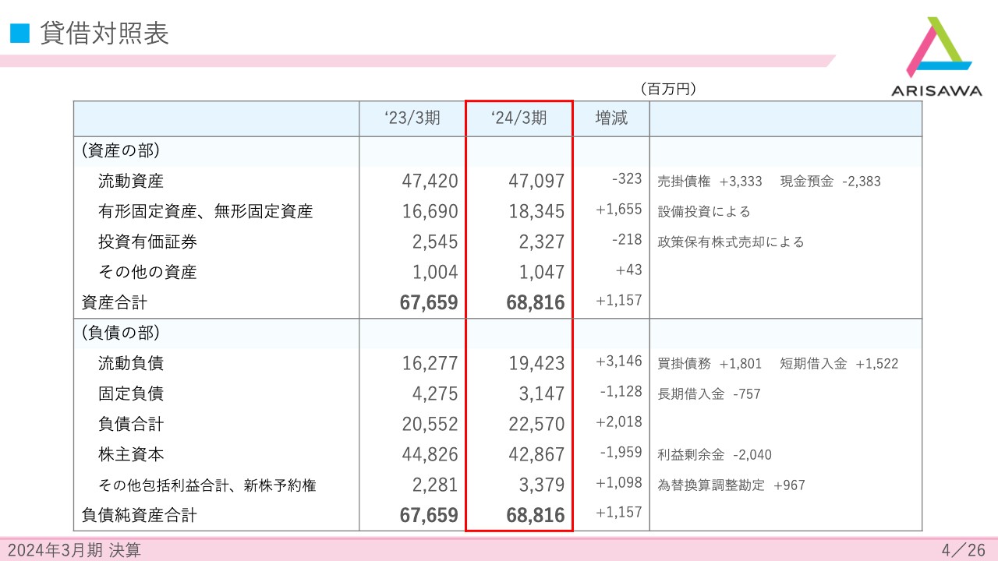
Task: Switch to the 増減 column header
Action: pyautogui.click(x=611, y=118)
